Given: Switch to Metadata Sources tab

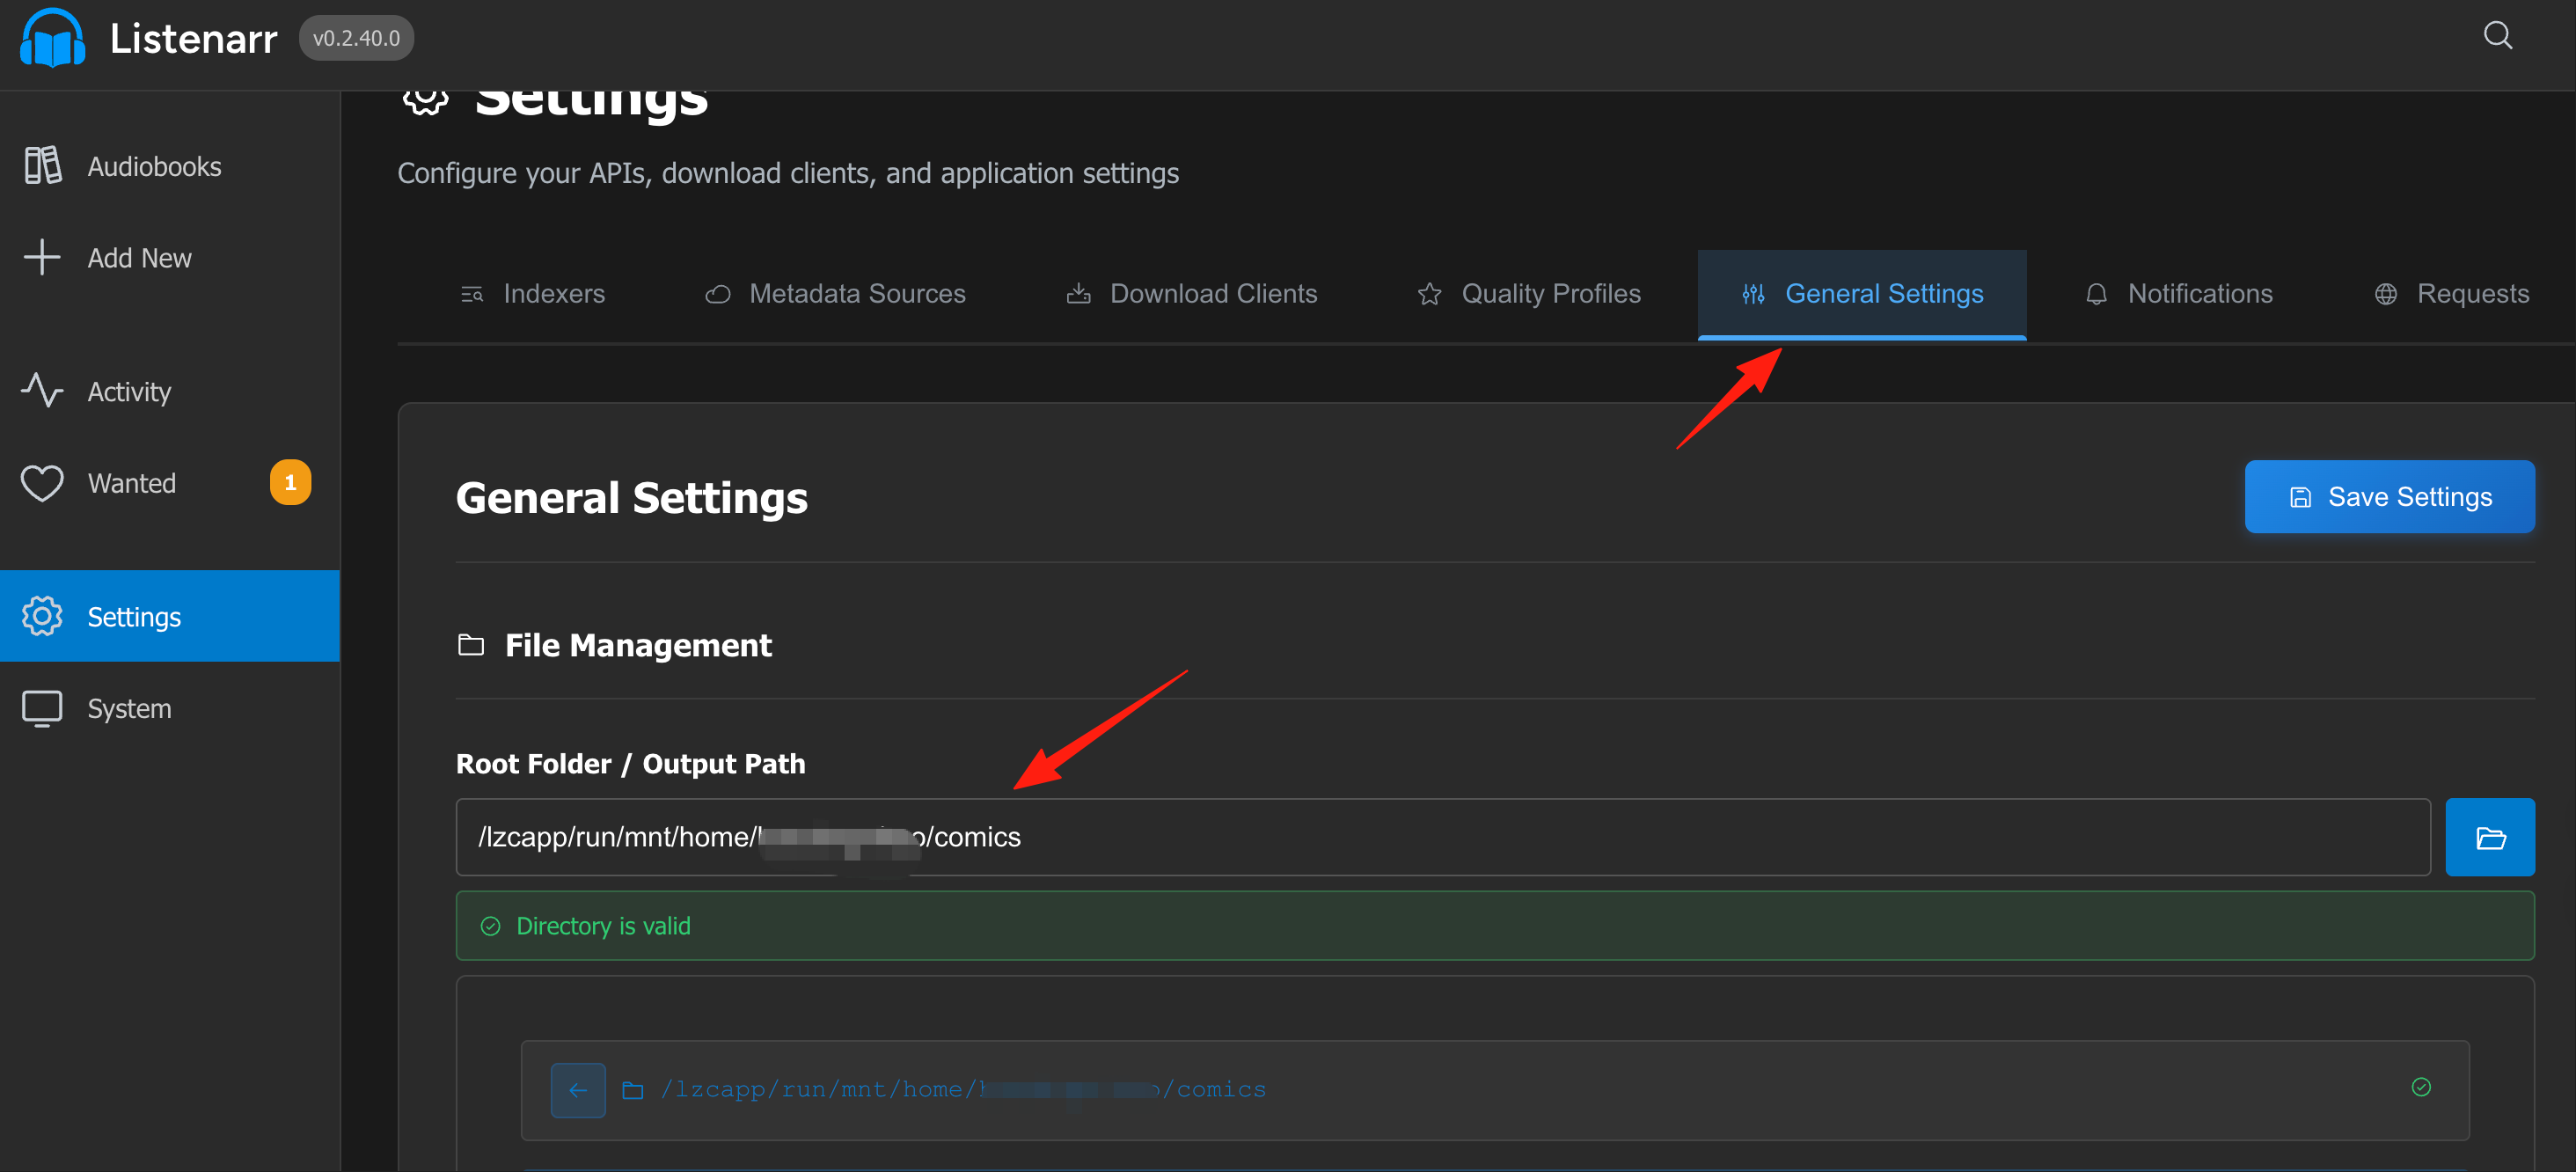Looking at the screenshot, I should pos(836,294).
